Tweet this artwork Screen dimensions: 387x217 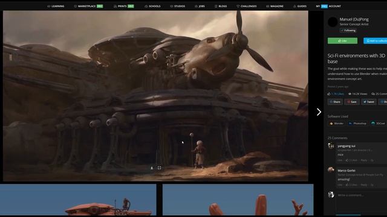coord(369,102)
